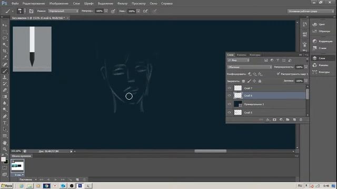Screen dimensions: 337x189
Task: Select the Dodge tool
Action: (5, 110)
